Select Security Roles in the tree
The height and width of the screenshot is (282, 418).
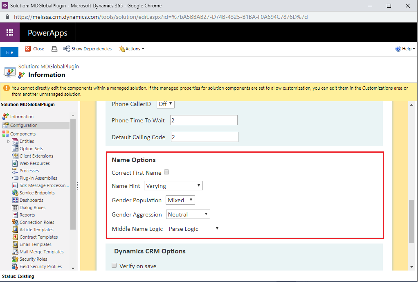coord(33,259)
